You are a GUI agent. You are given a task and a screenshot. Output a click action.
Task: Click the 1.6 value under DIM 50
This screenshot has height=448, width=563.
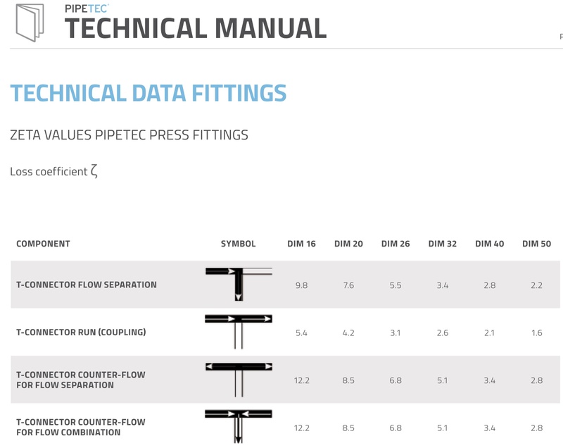tap(536, 332)
